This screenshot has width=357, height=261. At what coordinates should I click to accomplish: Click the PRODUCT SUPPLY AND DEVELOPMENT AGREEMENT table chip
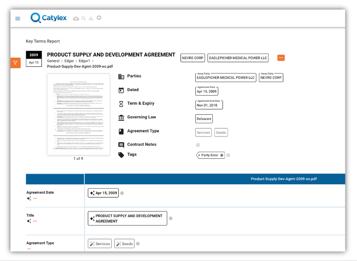(127, 219)
